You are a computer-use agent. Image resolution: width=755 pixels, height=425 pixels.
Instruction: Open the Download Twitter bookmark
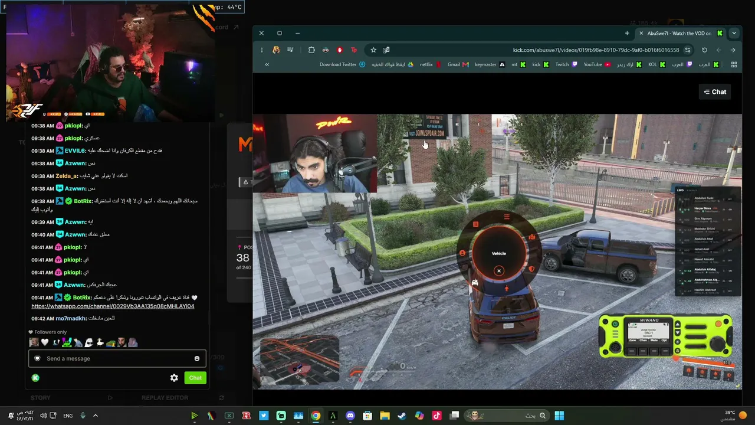pos(342,64)
